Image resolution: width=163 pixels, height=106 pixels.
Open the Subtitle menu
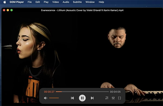point(77,2)
